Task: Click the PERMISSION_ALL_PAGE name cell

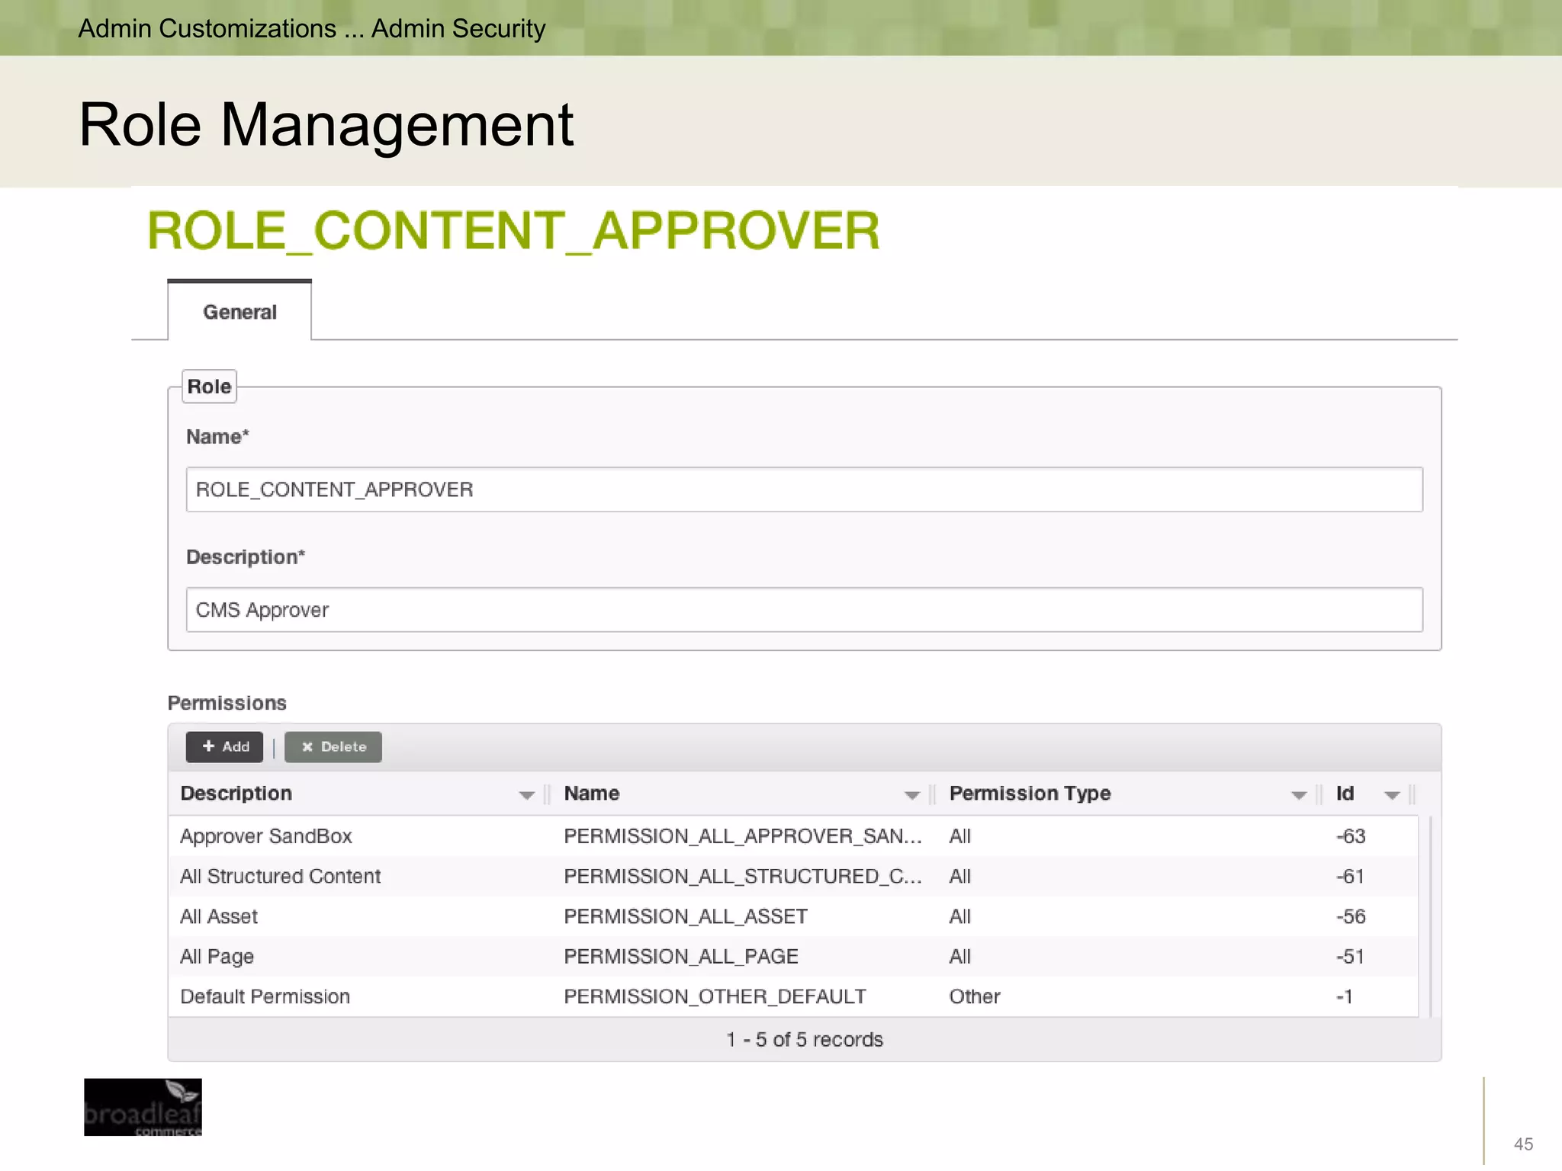Action: coord(680,956)
